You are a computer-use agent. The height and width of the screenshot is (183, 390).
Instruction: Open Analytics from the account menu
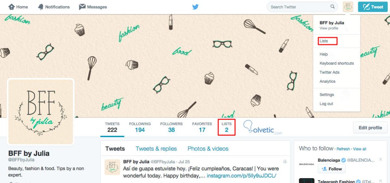[327, 82]
